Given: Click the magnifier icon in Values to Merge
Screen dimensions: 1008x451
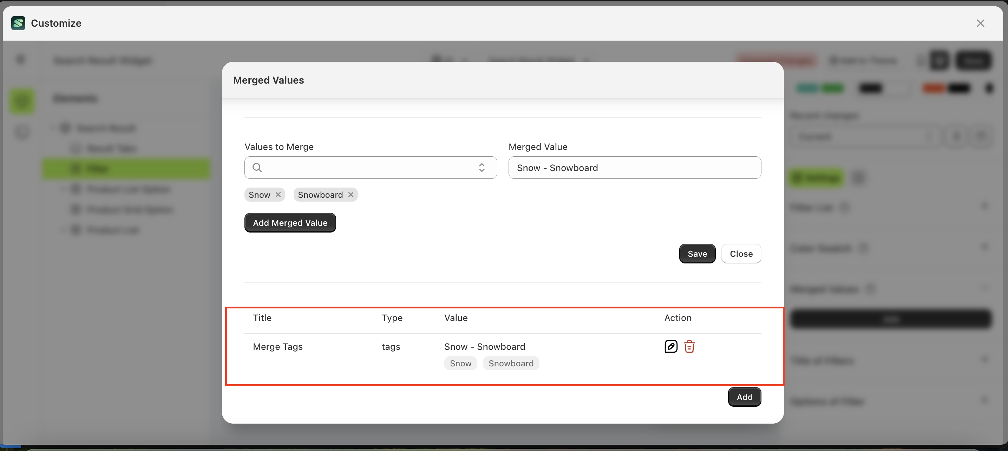Looking at the screenshot, I should pyautogui.click(x=257, y=168).
